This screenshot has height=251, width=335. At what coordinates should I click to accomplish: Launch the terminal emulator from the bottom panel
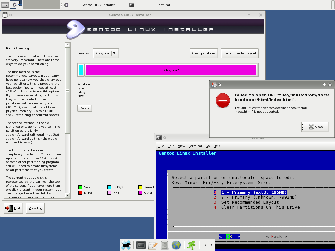pyautogui.click(x=141, y=245)
